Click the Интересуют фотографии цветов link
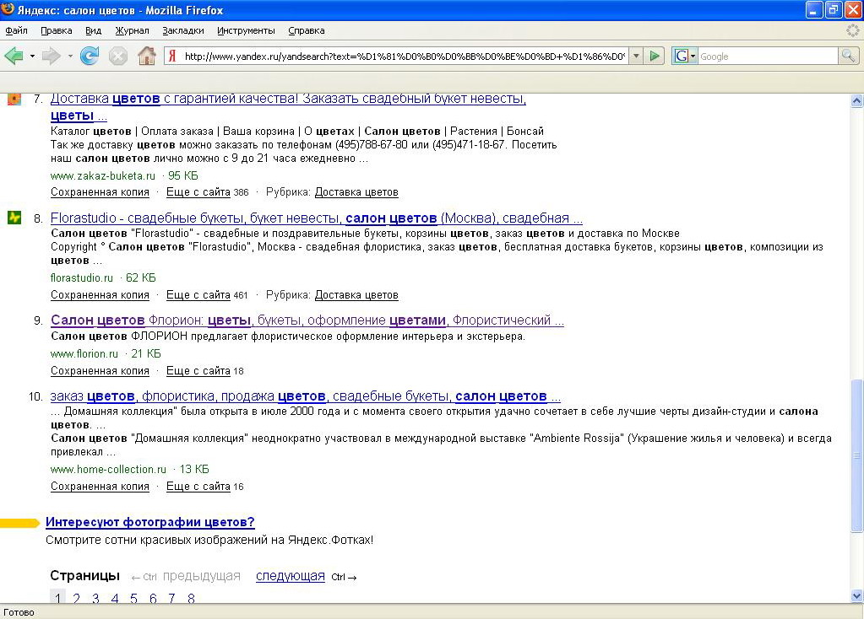The width and height of the screenshot is (864, 619). [x=149, y=523]
